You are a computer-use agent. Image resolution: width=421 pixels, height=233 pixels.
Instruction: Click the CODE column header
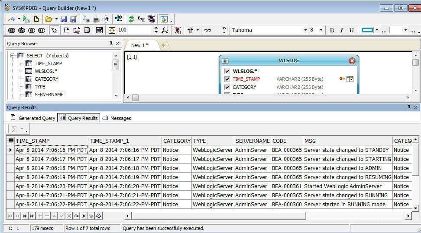tap(287, 141)
